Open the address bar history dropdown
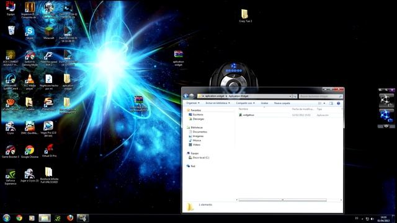Viewport: 397px width, 223px height. click(x=290, y=97)
